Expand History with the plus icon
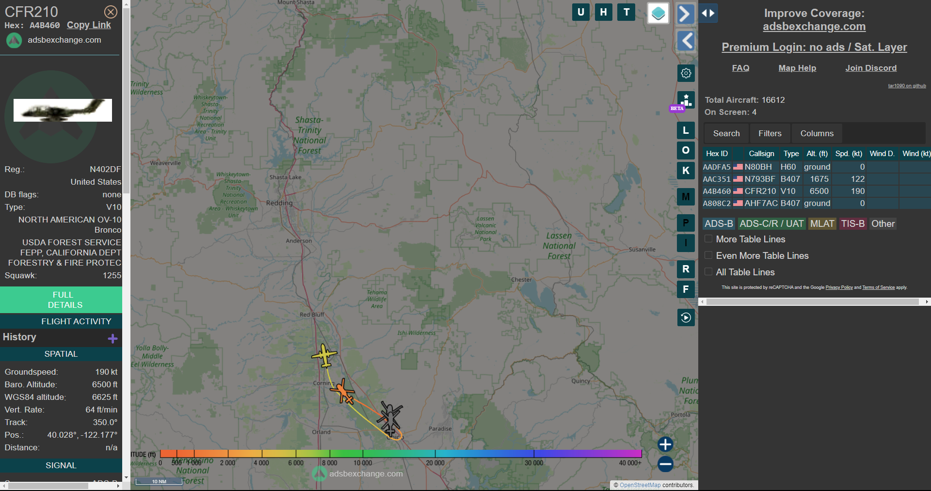The height and width of the screenshot is (491, 931). pos(112,338)
